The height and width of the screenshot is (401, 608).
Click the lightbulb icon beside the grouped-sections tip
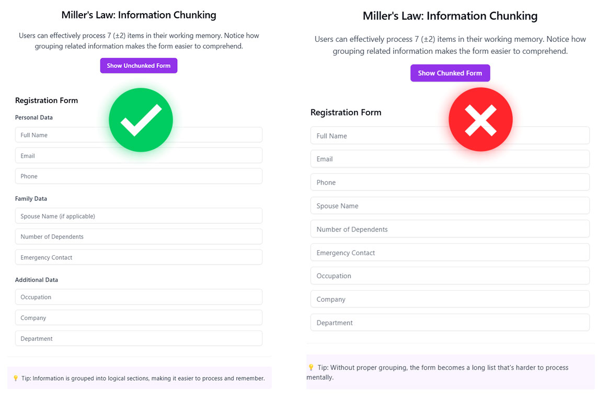[16, 378]
